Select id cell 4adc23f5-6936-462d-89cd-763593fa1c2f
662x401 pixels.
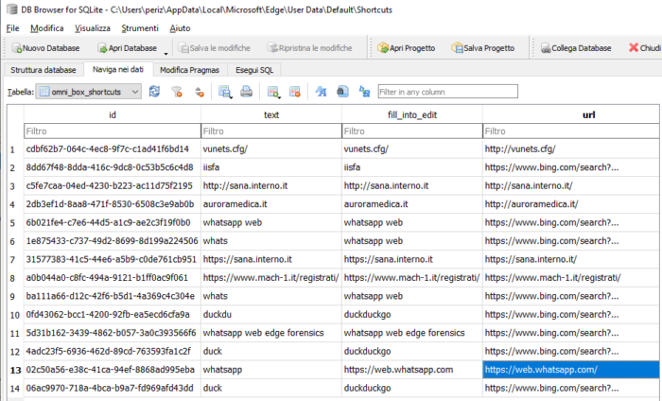(x=113, y=351)
